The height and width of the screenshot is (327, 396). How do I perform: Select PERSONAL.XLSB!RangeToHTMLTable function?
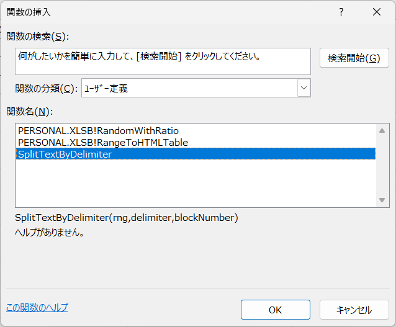[x=103, y=143]
